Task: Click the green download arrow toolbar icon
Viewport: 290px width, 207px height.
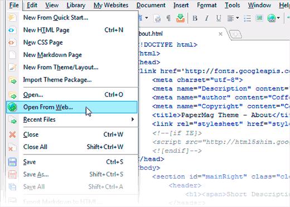Action: click(180, 18)
